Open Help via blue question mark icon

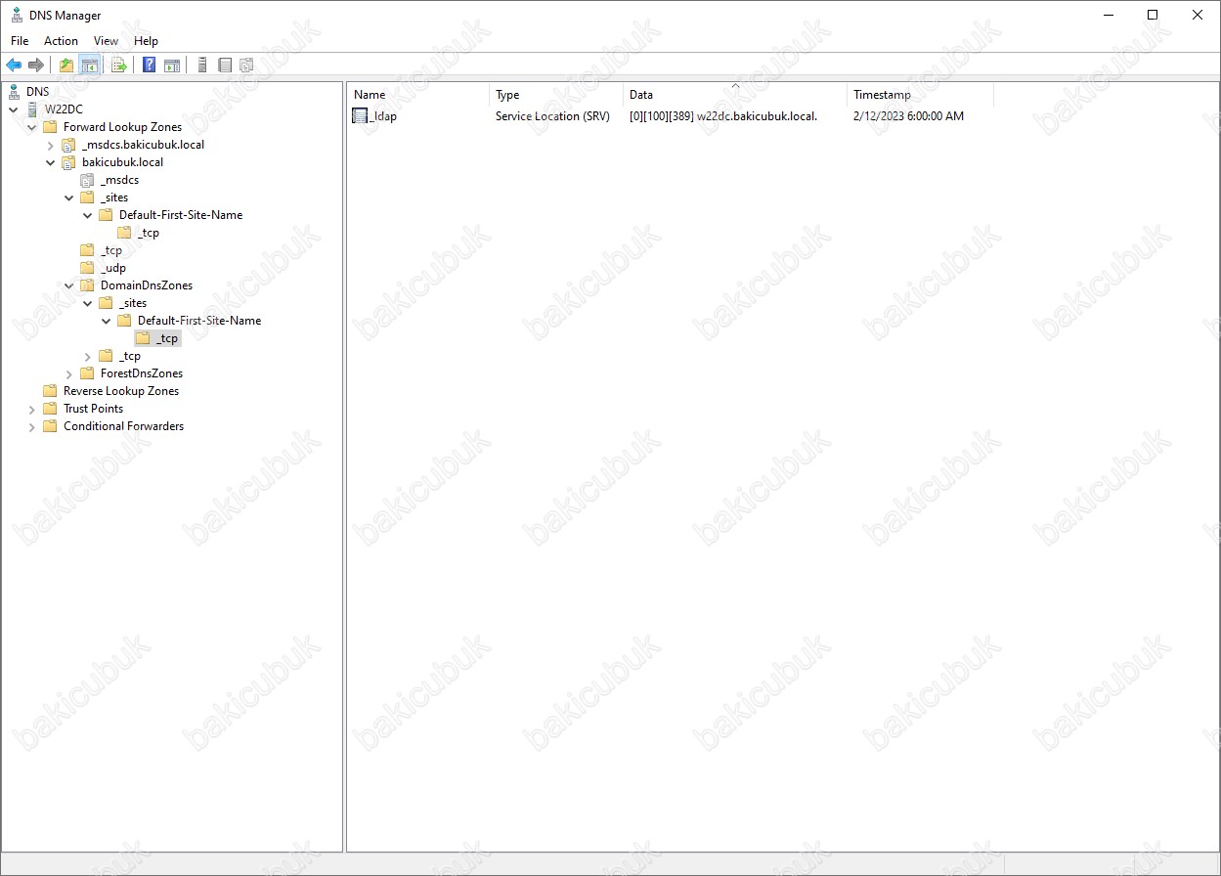click(x=150, y=66)
